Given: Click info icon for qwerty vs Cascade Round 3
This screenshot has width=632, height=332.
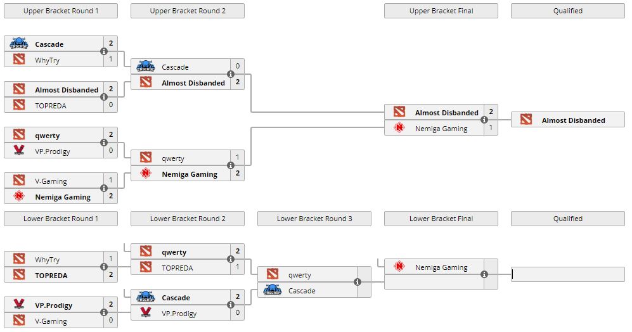Looking at the screenshot, I should tap(358, 283).
